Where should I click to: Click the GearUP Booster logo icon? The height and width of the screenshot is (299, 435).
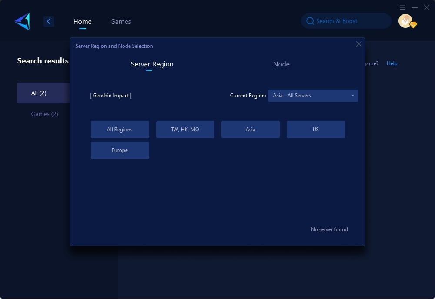pos(22,21)
